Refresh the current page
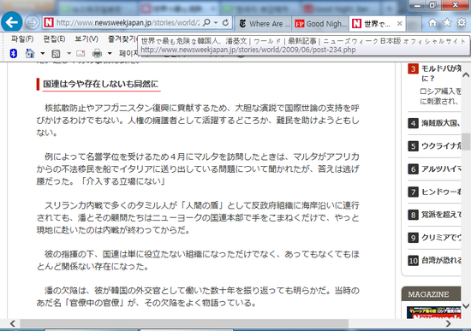The width and height of the screenshot is (471, 331). tap(225, 22)
